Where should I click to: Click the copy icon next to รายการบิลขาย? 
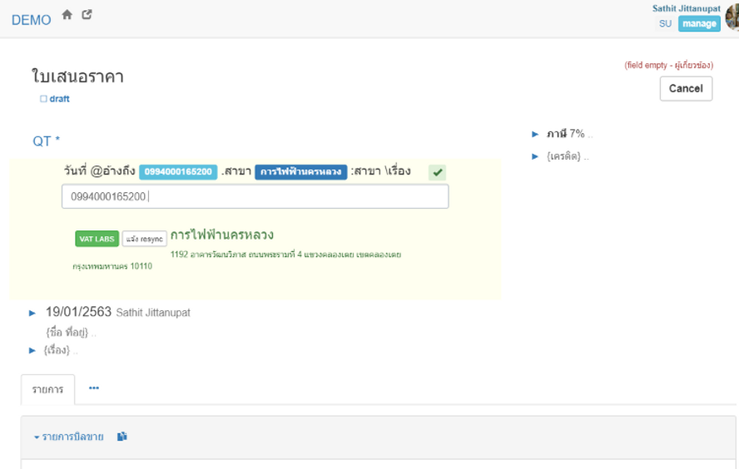pyautogui.click(x=122, y=437)
